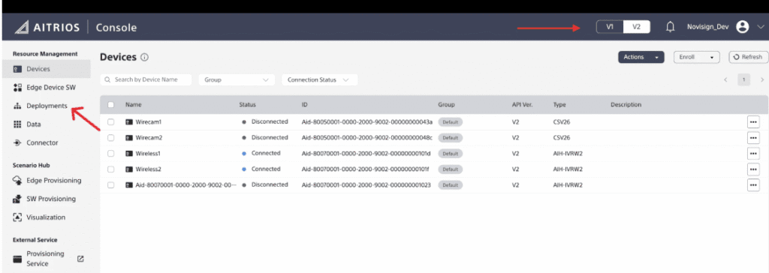
Task: Open Visualization in the sidebar
Action: click(46, 217)
